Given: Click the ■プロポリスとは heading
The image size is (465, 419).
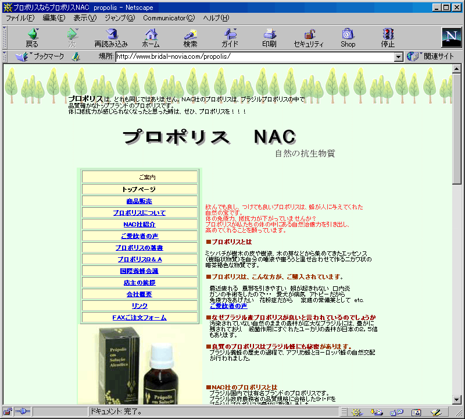Looking at the screenshot, I should pos(228,242).
